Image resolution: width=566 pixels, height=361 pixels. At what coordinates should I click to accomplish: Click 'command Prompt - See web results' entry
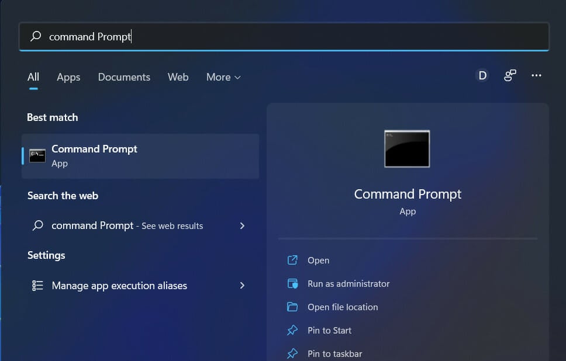[x=140, y=225]
